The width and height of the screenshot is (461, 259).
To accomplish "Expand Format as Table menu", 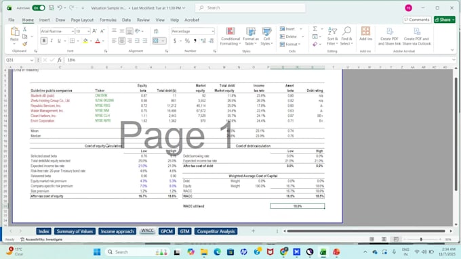I will pos(251,37).
